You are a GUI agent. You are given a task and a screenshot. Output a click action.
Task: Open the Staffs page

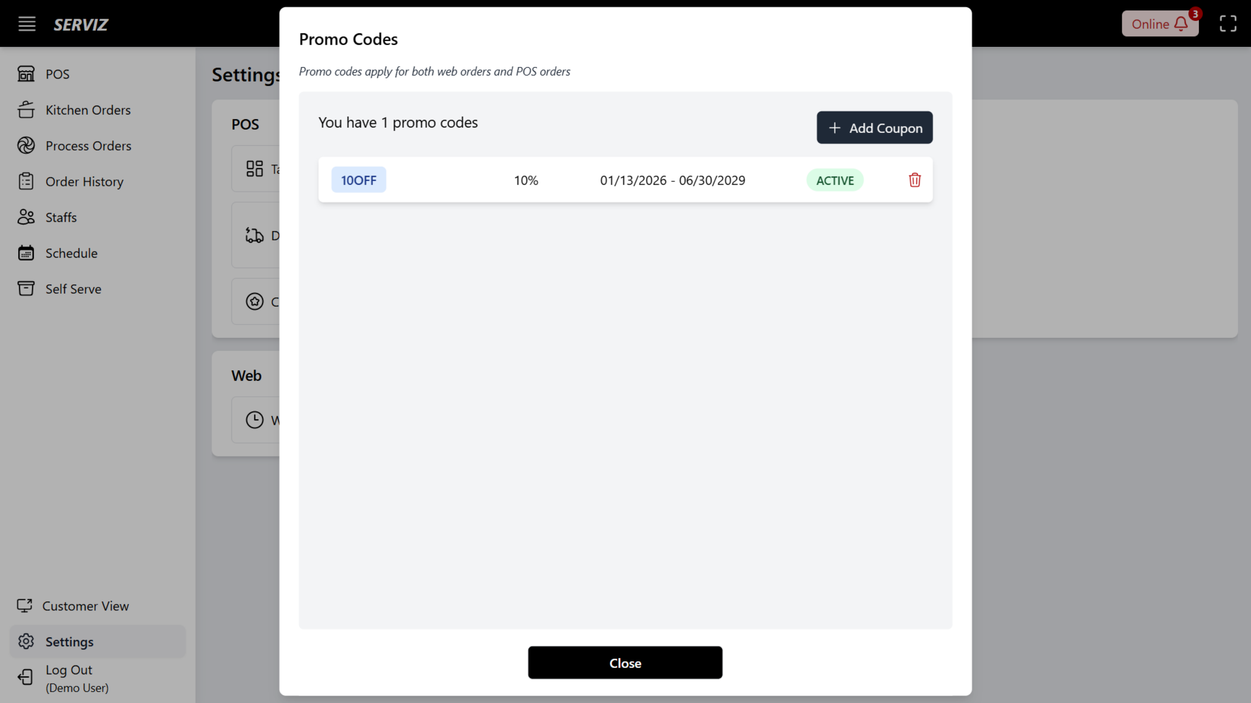tap(60, 217)
